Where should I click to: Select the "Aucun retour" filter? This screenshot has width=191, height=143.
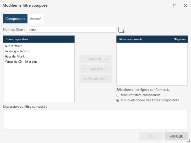[x=13, y=46]
